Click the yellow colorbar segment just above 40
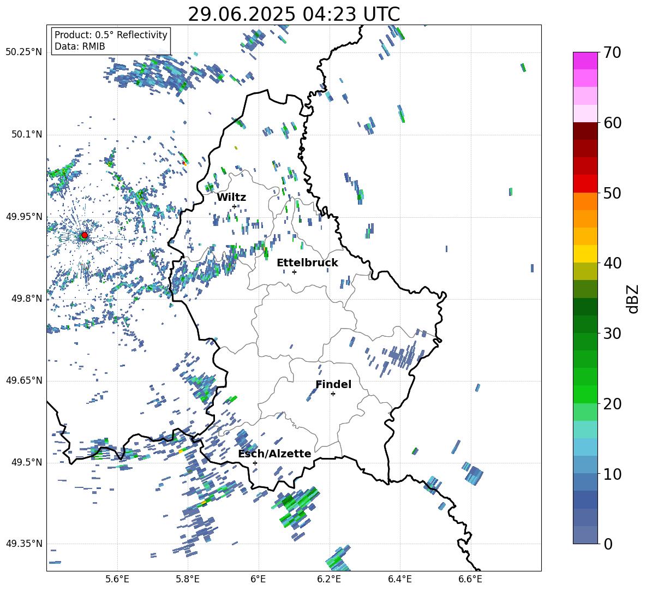646x590 pixels. click(585, 254)
